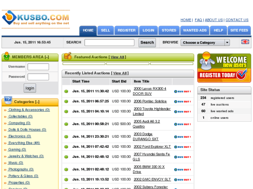Open the SITE FEES tab
The image size is (253, 189).
pyautogui.click(x=239, y=31)
